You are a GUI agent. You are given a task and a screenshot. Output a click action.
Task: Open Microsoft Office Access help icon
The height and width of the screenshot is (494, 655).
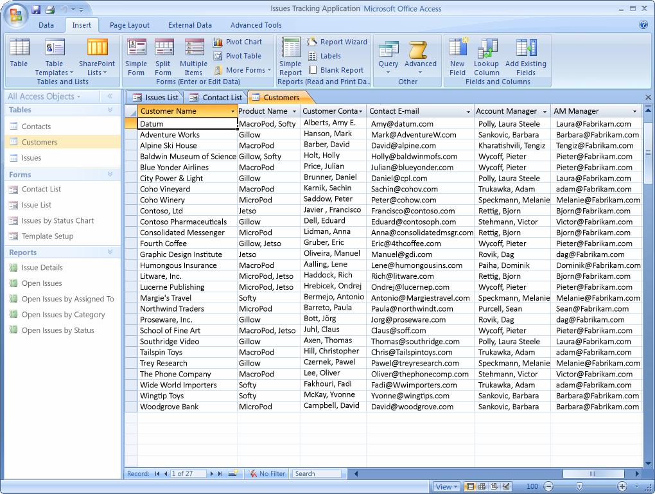643,25
